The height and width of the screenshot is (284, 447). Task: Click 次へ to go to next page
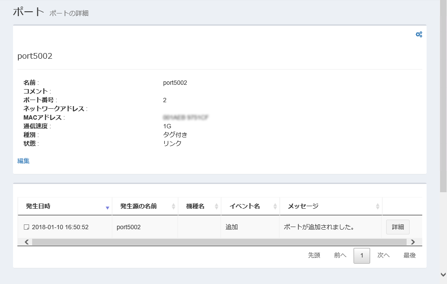[x=383, y=256]
